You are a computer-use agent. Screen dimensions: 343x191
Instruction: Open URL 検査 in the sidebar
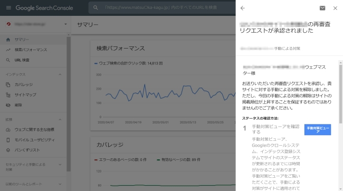33,60
